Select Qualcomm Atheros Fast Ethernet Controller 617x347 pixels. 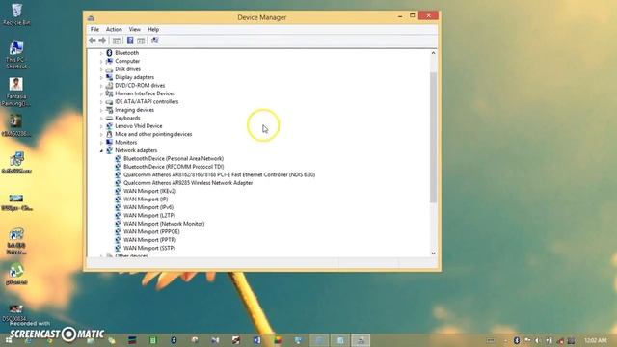point(219,174)
